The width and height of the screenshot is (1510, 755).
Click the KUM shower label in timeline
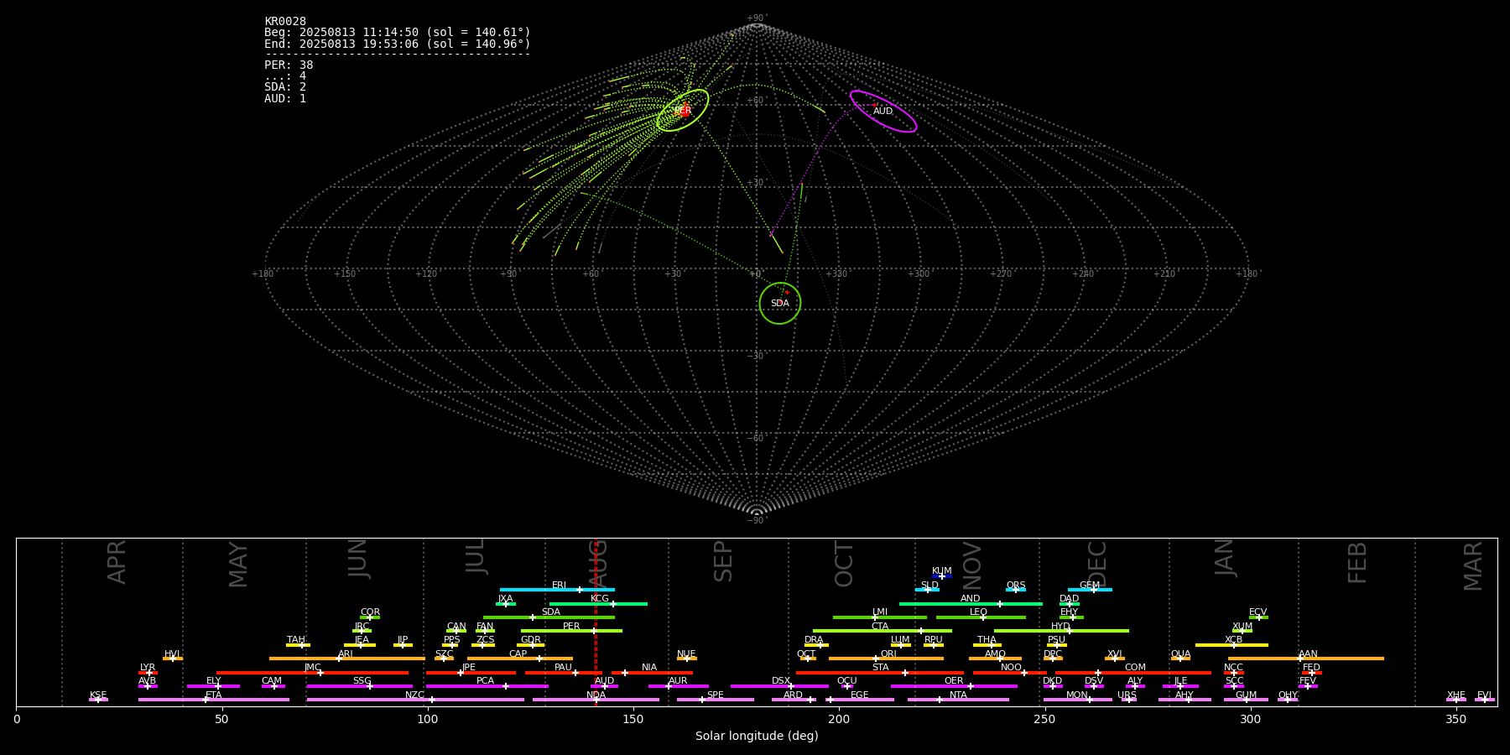[x=942, y=570]
